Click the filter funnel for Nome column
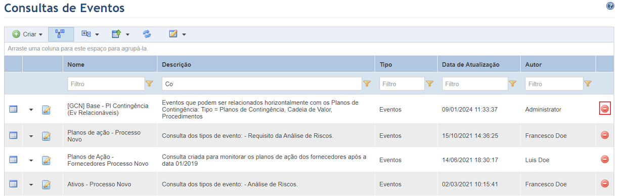The width and height of the screenshot is (619, 196). 149,84
